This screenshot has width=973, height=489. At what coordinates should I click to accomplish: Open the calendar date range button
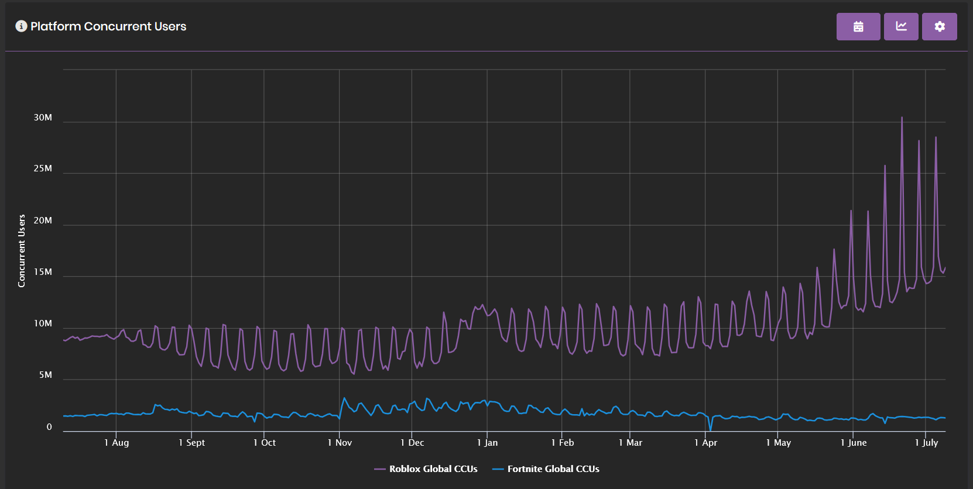(x=858, y=26)
